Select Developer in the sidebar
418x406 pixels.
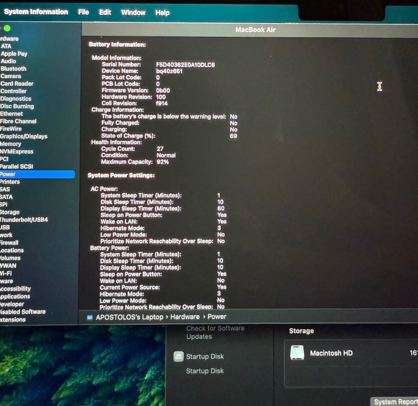pyautogui.click(x=12, y=304)
